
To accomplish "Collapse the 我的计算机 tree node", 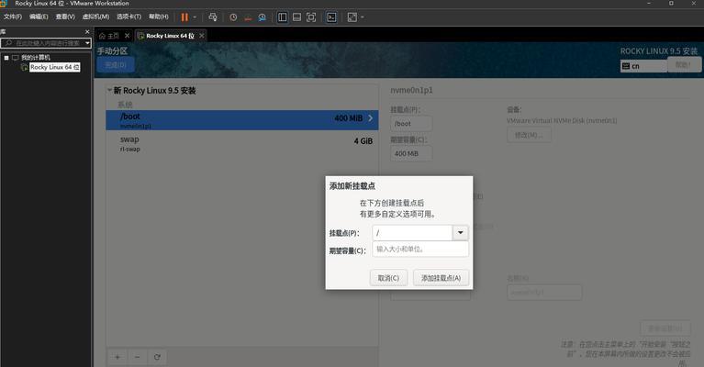I will pos(6,58).
